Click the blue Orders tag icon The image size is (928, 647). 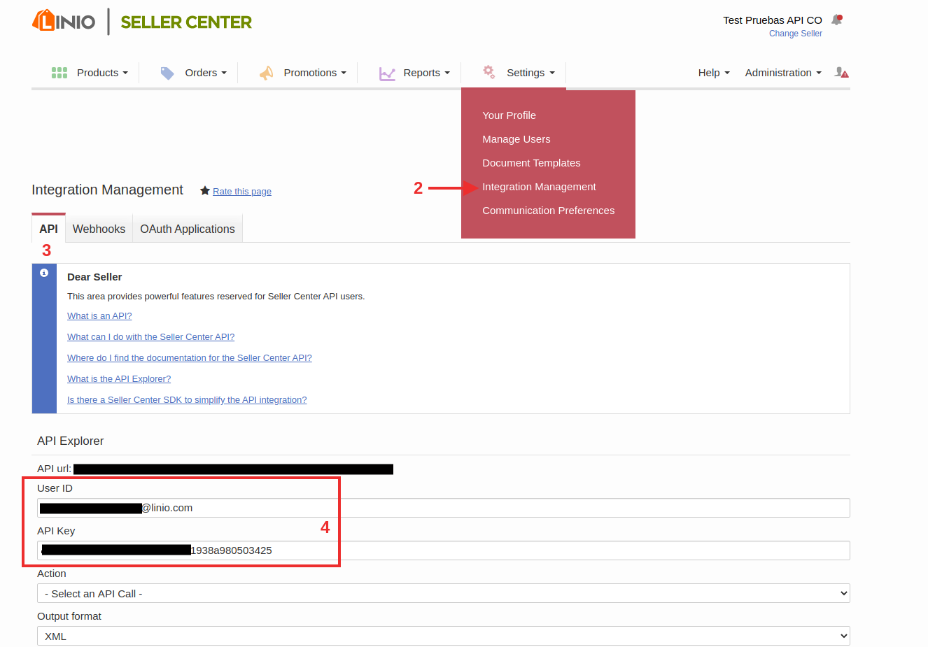[167, 73]
